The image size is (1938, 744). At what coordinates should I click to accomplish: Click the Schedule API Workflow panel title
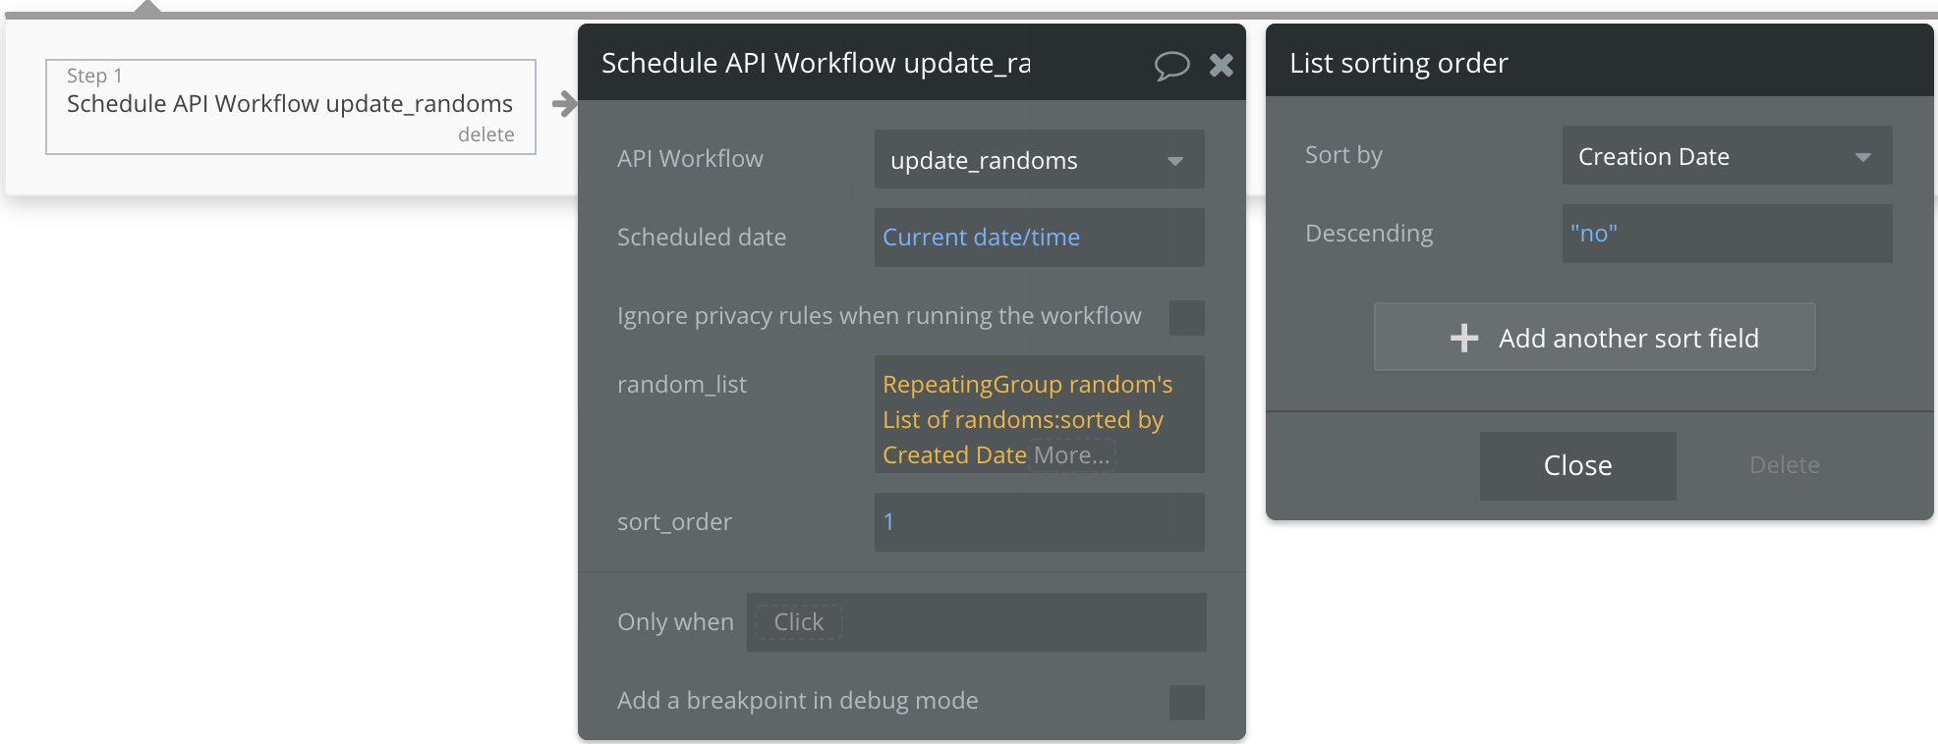point(816,64)
